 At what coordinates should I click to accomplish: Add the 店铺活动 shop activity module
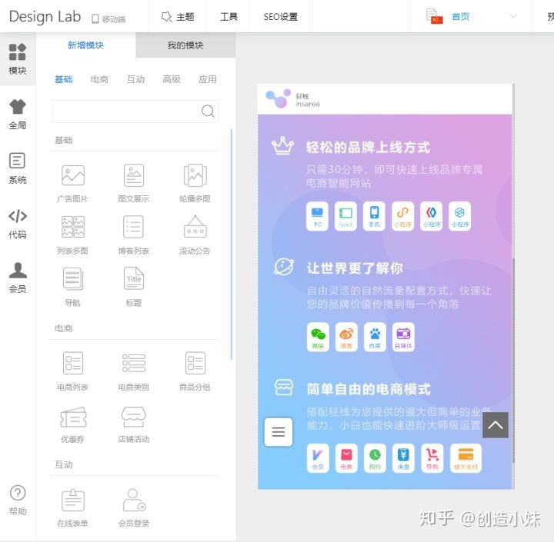(x=134, y=424)
